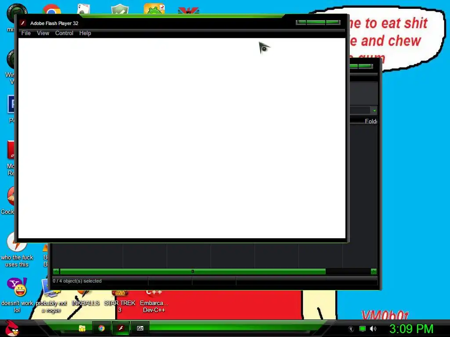450x337 pixels.
Task: Open the 7-Zip taskbar button
Action: click(140, 328)
